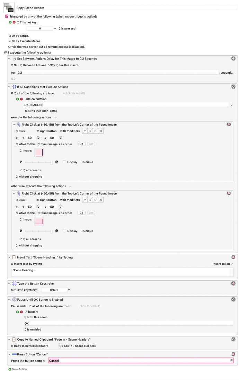Open gear menu for Press Button Cancel action
The width and height of the screenshot is (239, 380).
233,354
